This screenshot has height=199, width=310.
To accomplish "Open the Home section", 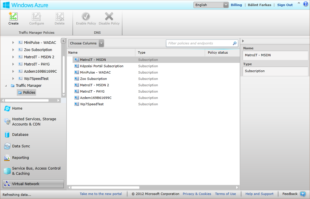I will tap(17, 108).
